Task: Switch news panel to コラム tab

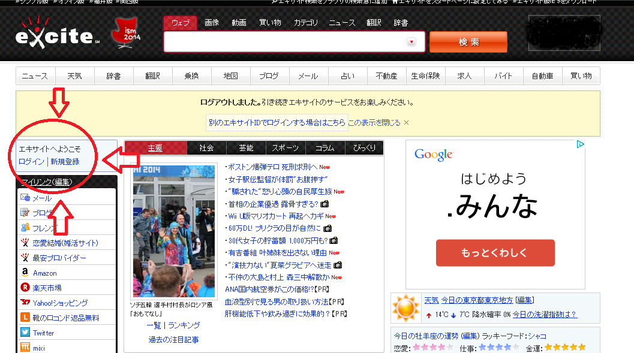Action: 325,148
